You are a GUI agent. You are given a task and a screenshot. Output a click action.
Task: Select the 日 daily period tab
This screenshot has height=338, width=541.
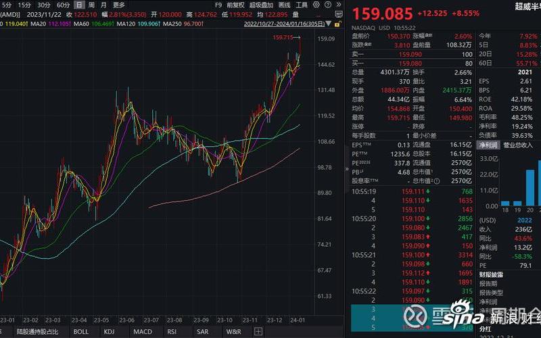click(79, 5)
